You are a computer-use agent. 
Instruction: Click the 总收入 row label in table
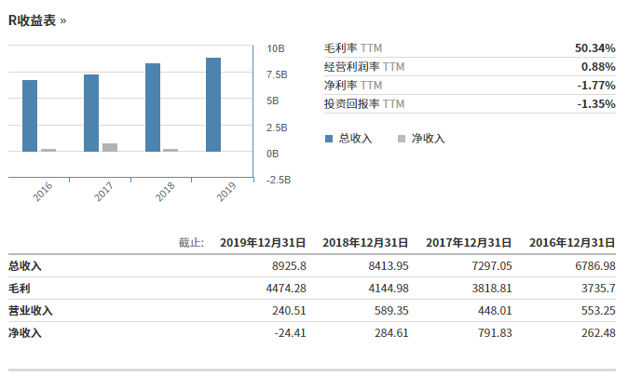[25, 266]
